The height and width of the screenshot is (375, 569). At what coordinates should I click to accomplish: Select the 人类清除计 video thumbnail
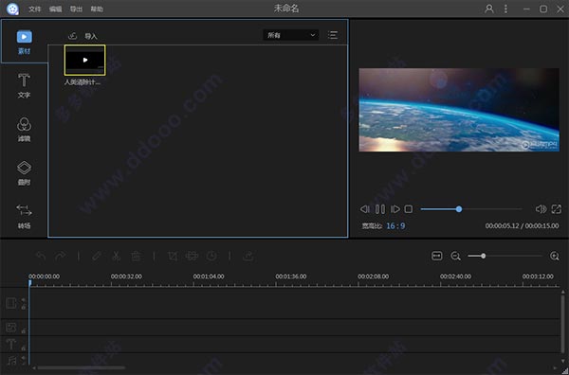tap(85, 61)
